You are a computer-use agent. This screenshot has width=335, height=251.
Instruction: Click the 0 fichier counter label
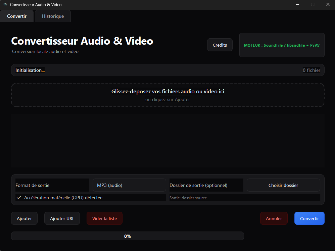312,70
